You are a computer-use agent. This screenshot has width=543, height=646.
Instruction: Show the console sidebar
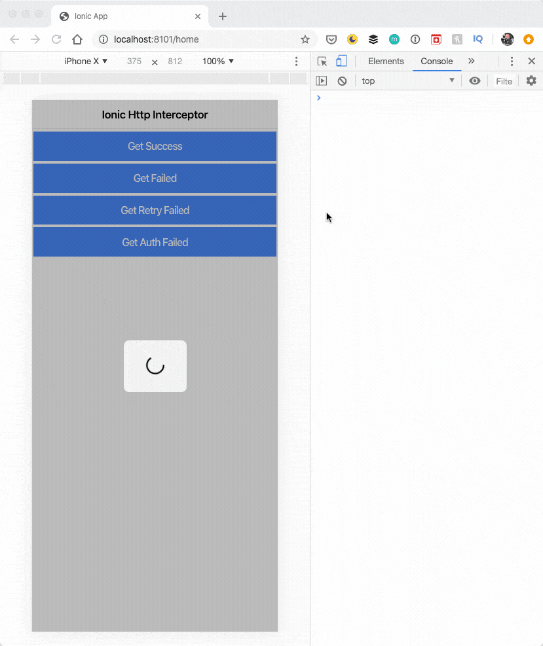pos(322,81)
